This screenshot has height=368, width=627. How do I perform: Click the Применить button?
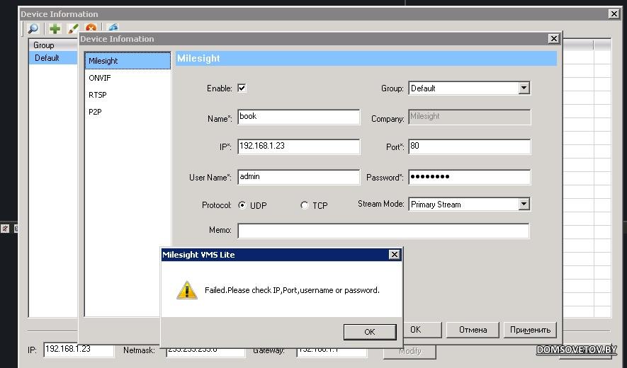pyautogui.click(x=530, y=330)
